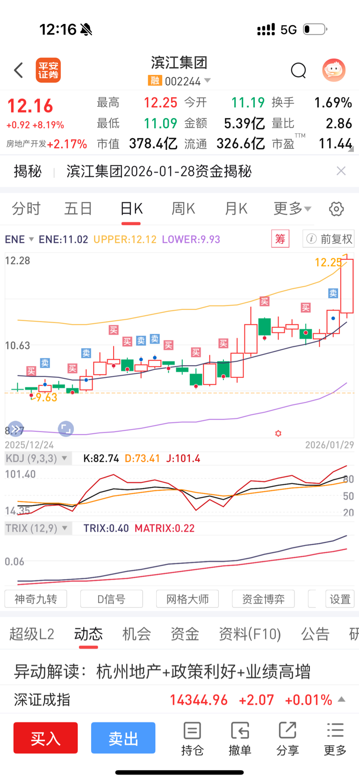The image size is (359, 782).
Task: Select the 日K chart tab
Action: click(131, 208)
